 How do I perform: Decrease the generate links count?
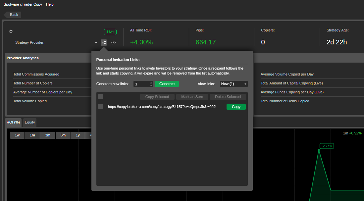(151, 85)
